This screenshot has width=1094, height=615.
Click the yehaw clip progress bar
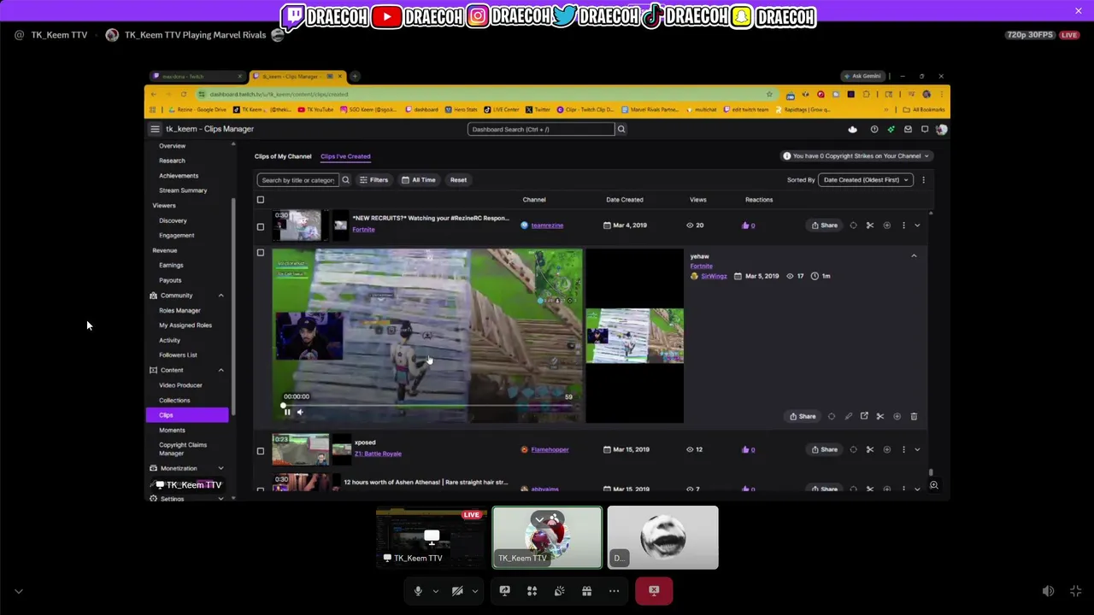coord(427,405)
